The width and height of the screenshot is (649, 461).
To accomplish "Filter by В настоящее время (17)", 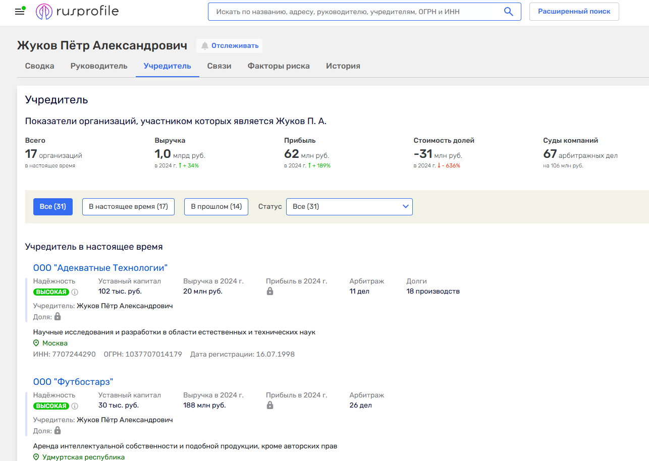I will [128, 207].
